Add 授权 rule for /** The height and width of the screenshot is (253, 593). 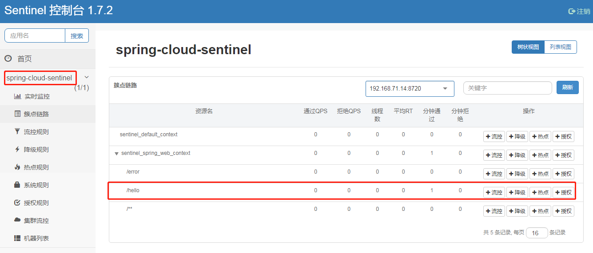tap(563, 211)
